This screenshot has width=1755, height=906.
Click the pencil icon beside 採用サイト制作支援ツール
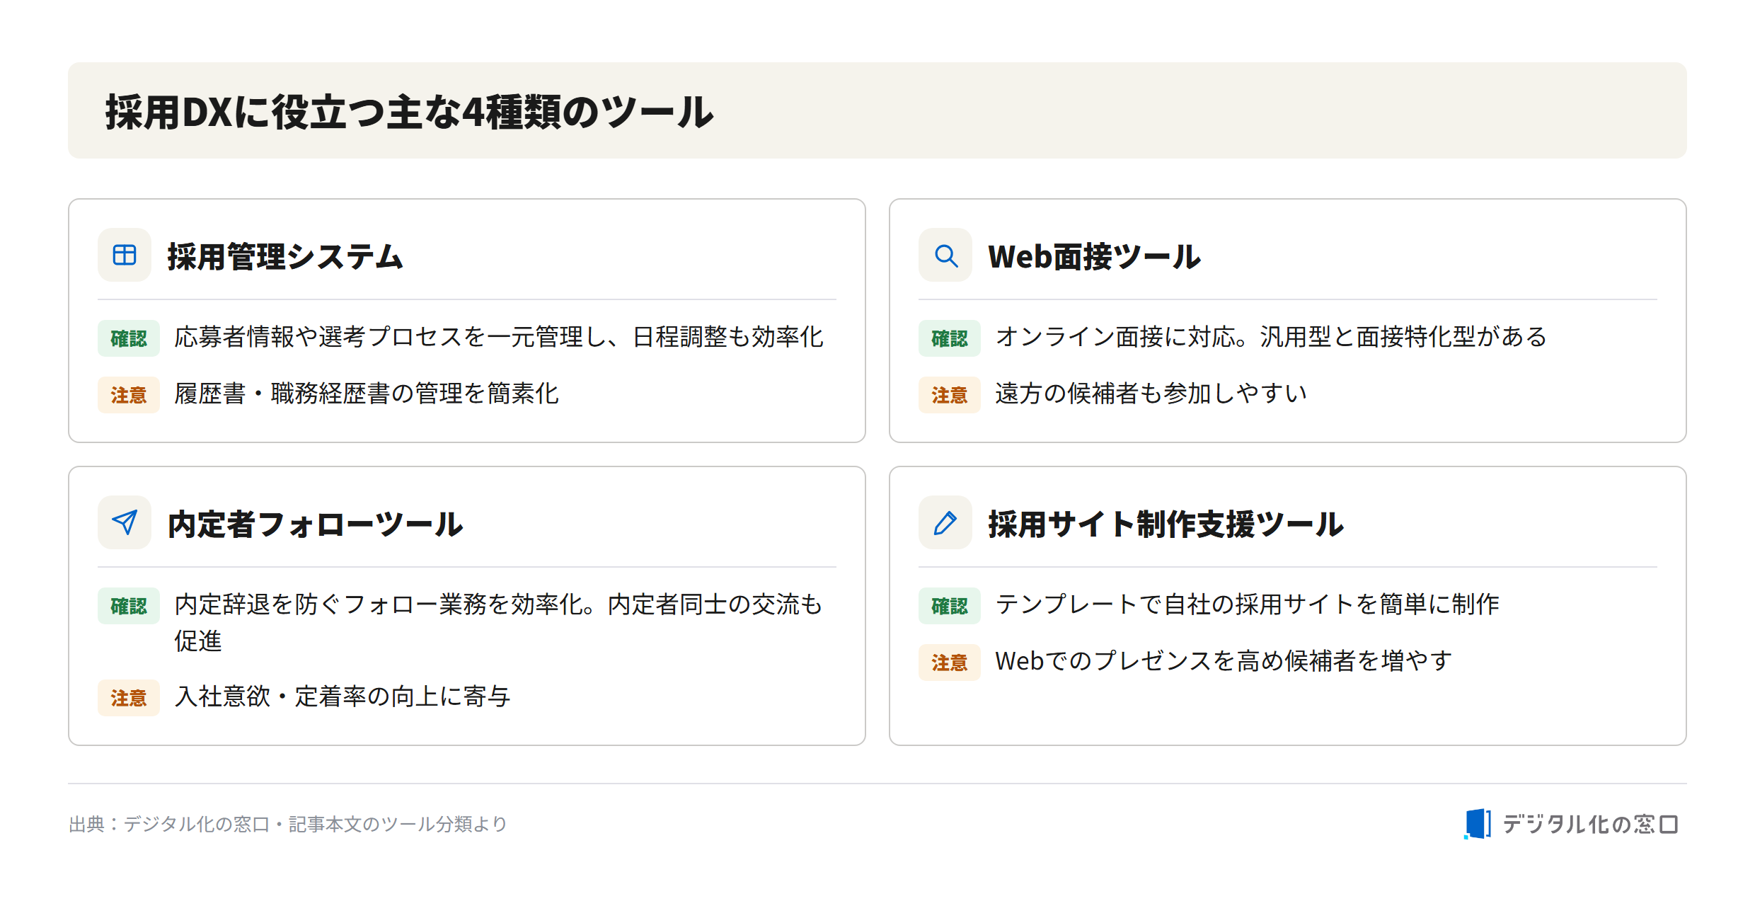945,522
